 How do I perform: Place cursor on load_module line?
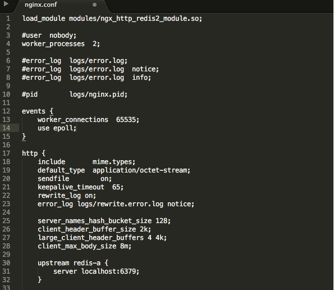click(112, 19)
